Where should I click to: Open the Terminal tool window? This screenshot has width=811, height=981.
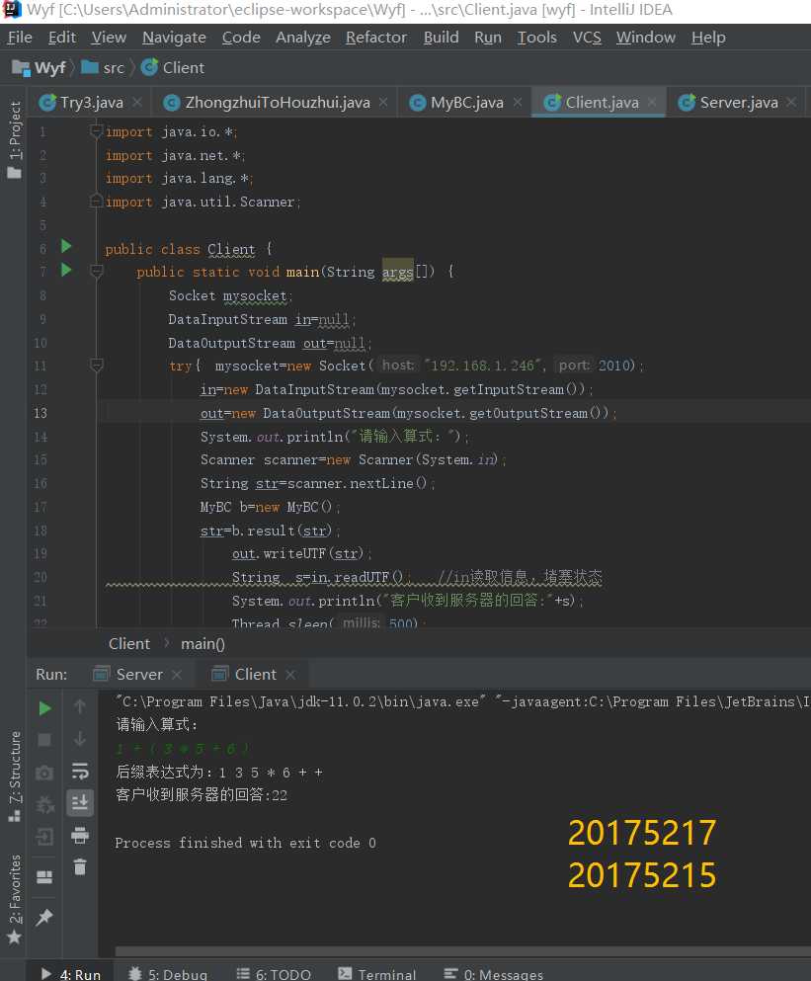376,974
